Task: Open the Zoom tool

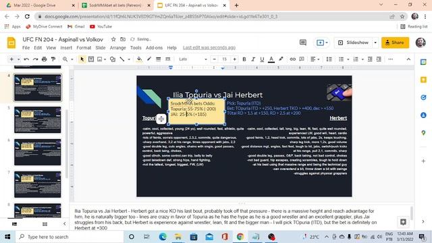Action: [65, 59]
